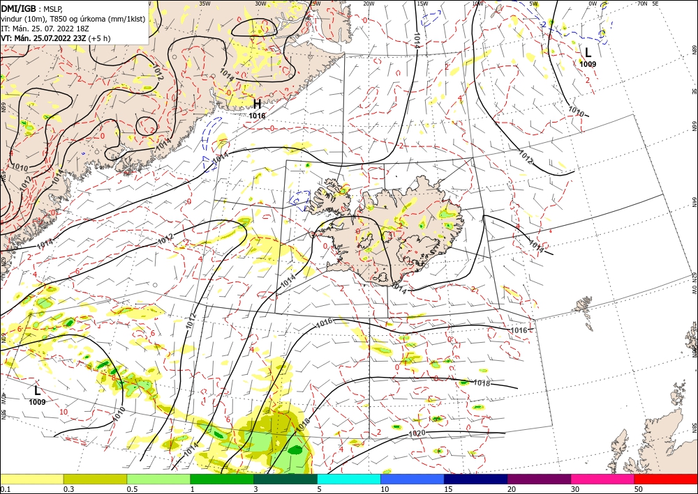698x494 pixels.
Task: Pick the blue 10–15 legend color block
Action: click(413, 479)
